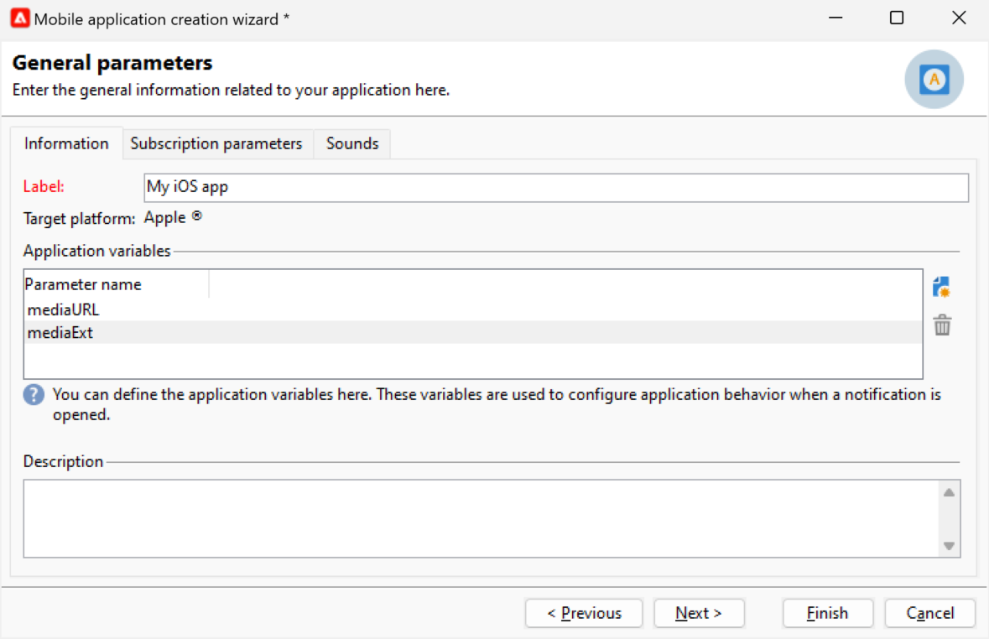The width and height of the screenshot is (989, 639).
Task: Select the Information tab
Action: coord(66,143)
